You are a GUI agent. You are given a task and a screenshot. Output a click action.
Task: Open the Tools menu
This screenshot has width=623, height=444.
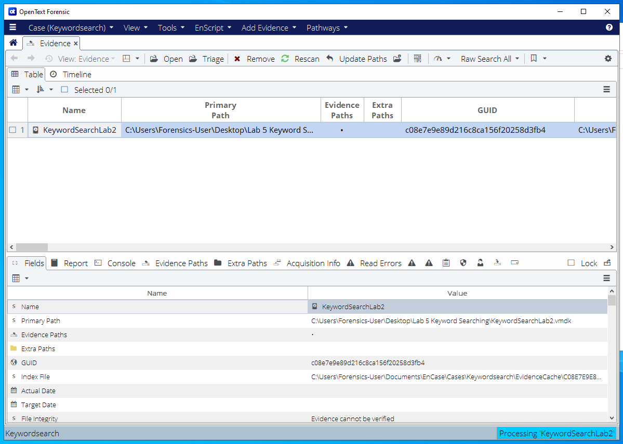(171, 28)
